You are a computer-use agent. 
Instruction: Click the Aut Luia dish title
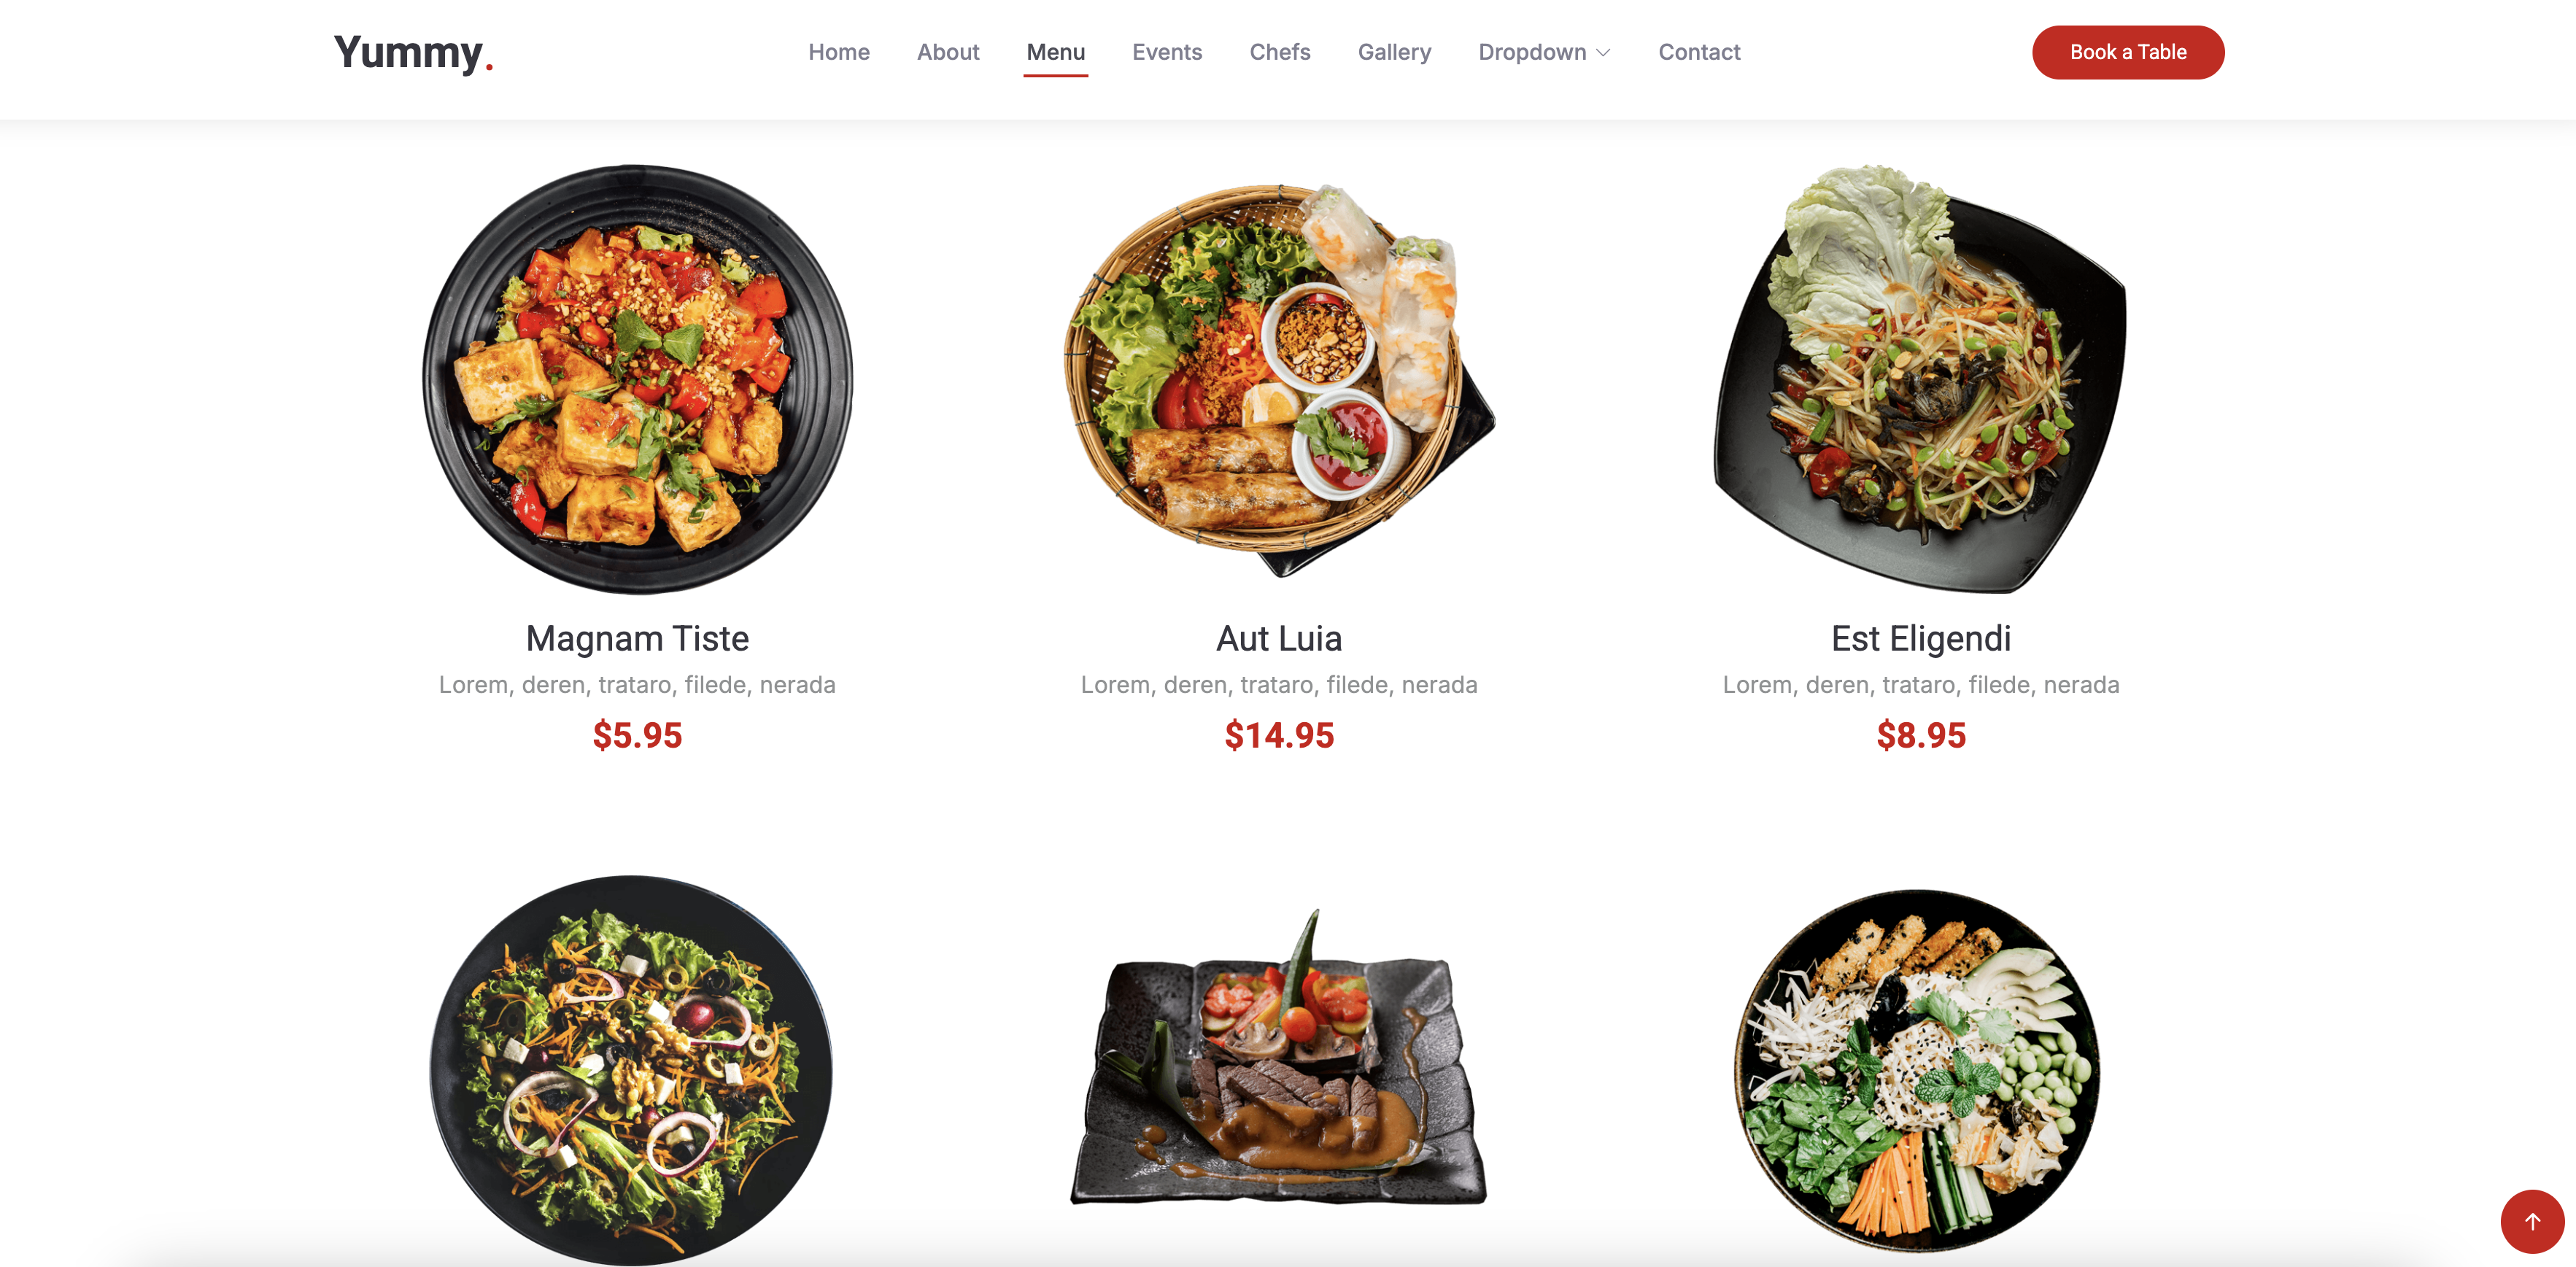click(1279, 638)
